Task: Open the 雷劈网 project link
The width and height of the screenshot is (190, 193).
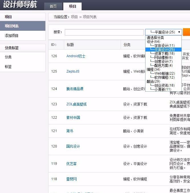Action: pos(71,179)
